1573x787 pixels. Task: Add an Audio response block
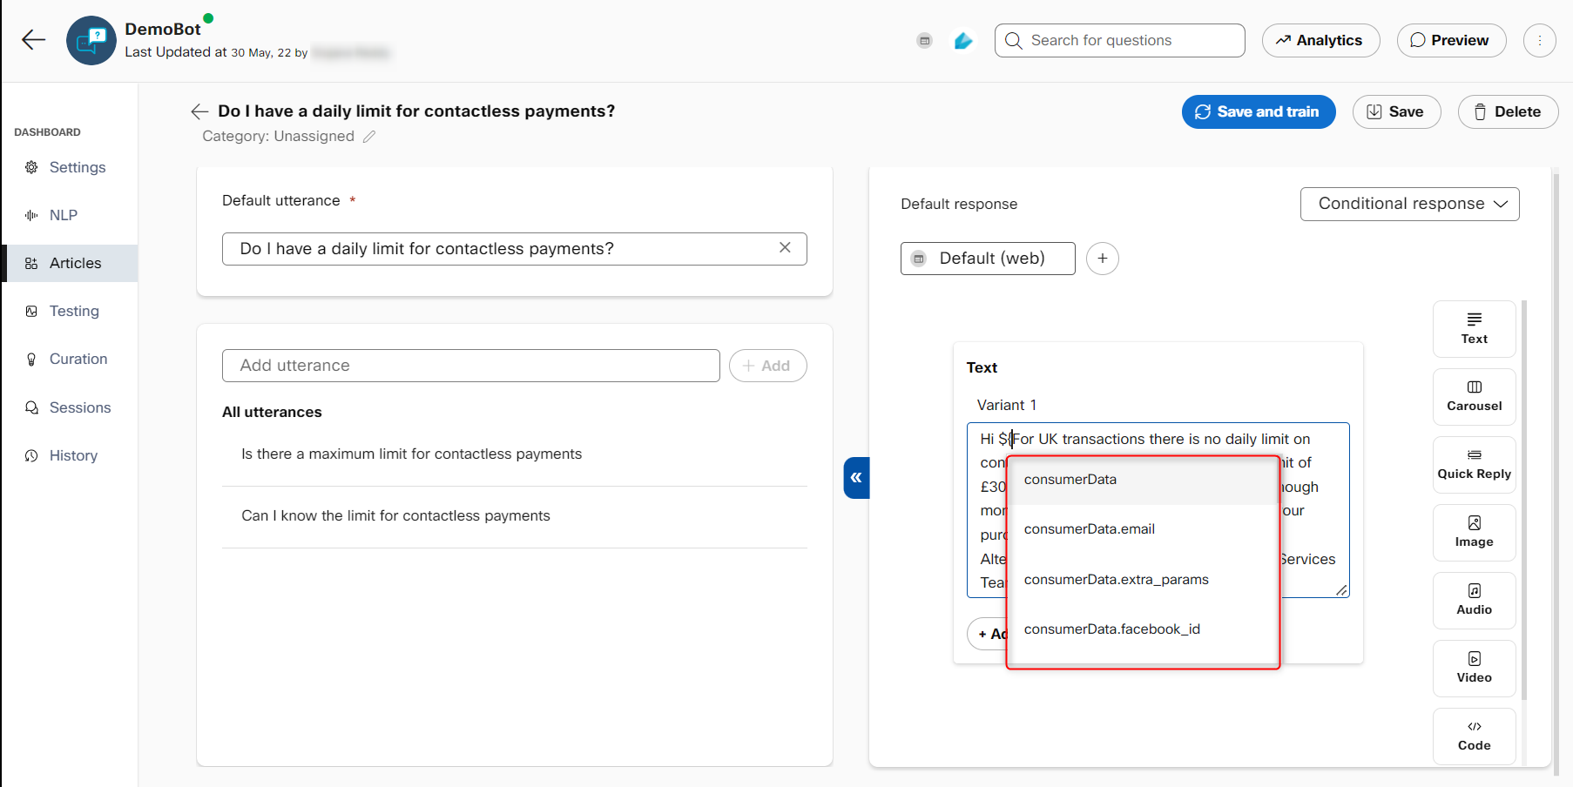coord(1474,600)
